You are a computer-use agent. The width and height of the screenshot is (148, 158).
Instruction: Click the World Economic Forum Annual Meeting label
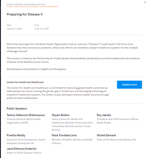pyautogui.click(x=26, y=4)
